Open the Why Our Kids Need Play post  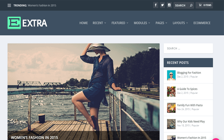(x=191, y=122)
